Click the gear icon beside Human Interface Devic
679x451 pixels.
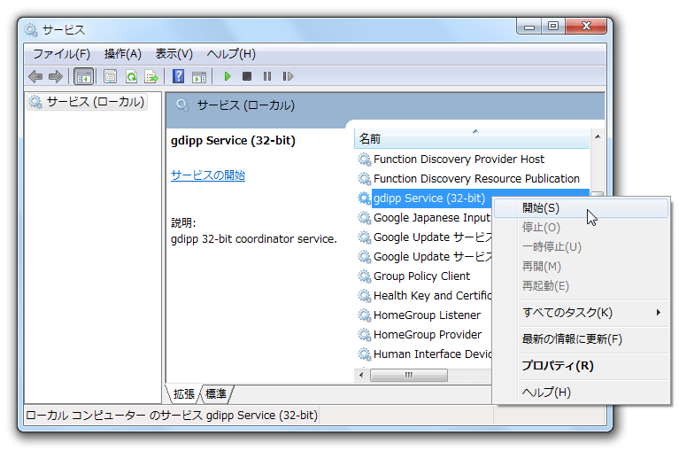365,354
